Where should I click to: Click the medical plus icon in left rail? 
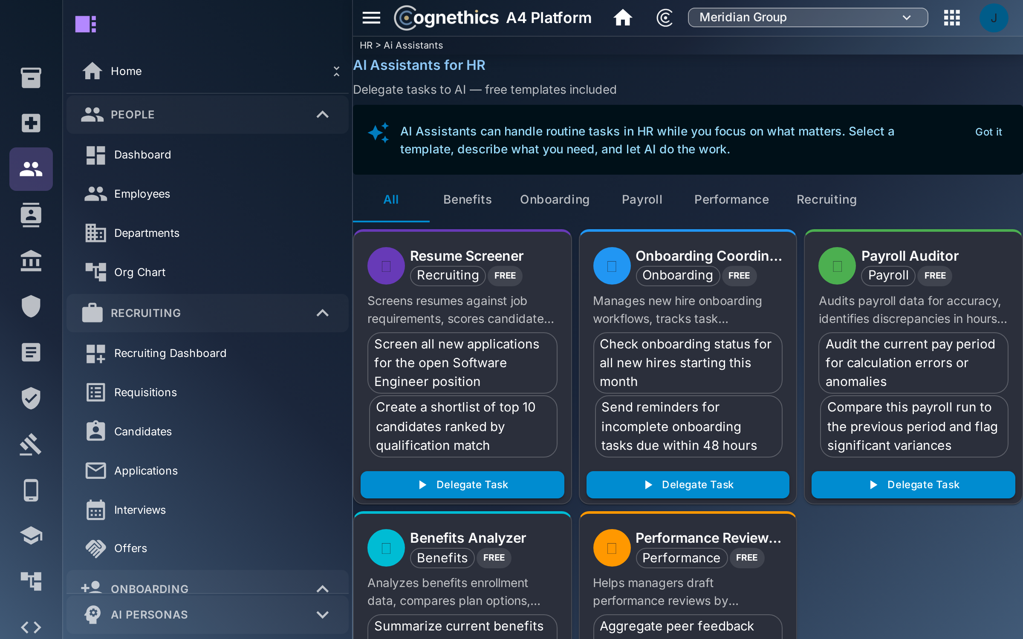click(x=31, y=123)
